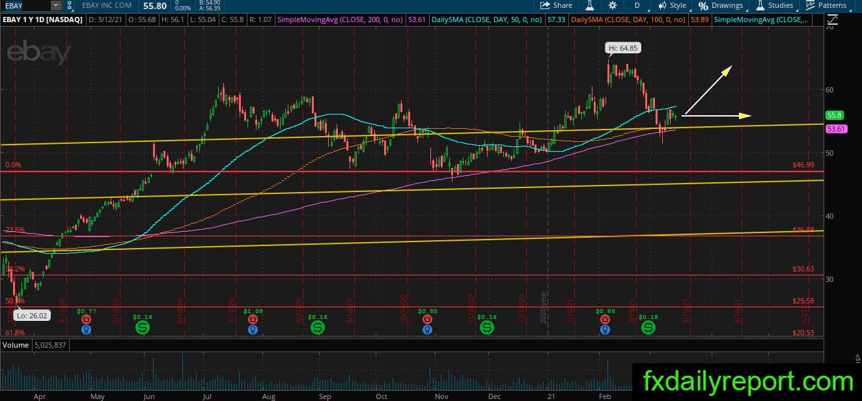Viewport: 862px width, 401px height.
Task: Open the Drawings tools menu
Action: pyautogui.click(x=721, y=5)
